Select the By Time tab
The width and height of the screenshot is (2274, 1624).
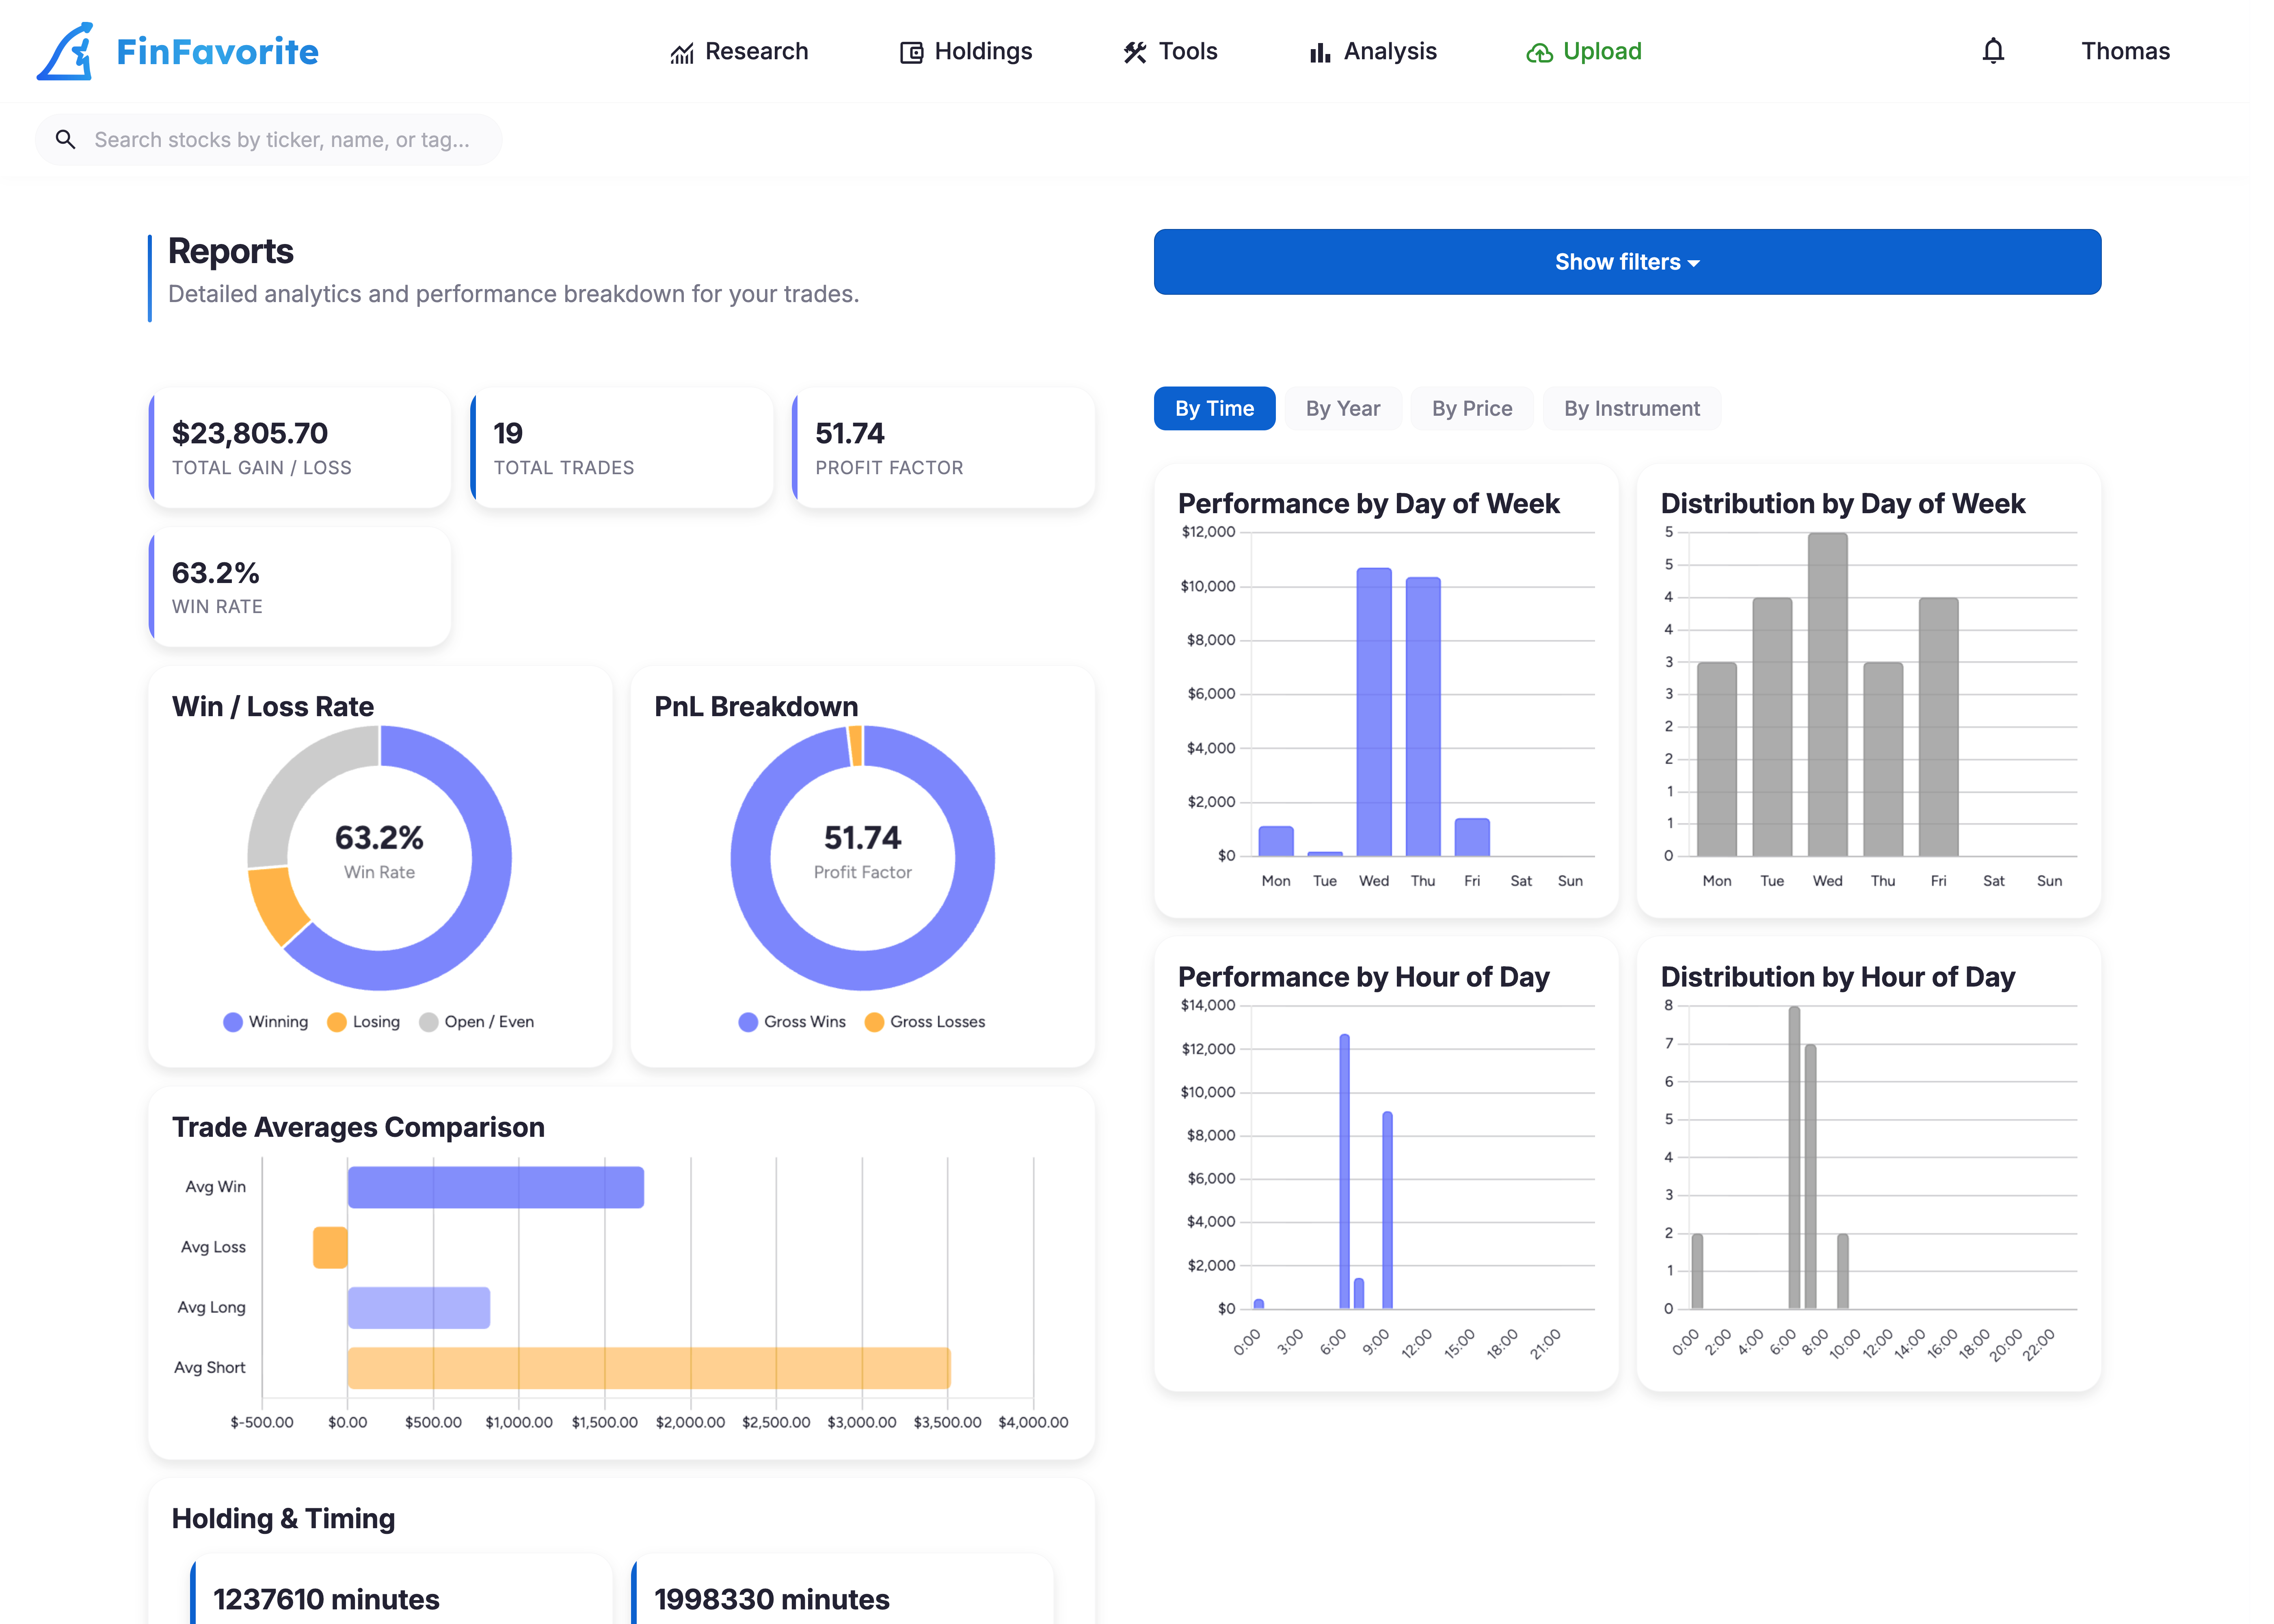click(x=1214, y=408)
